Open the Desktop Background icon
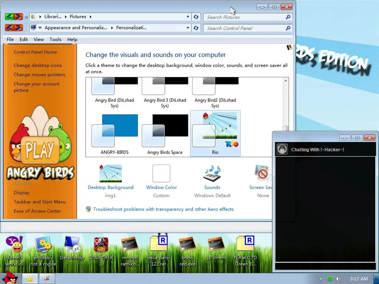This screenshot has height=284, width=379. coord(110,173)
